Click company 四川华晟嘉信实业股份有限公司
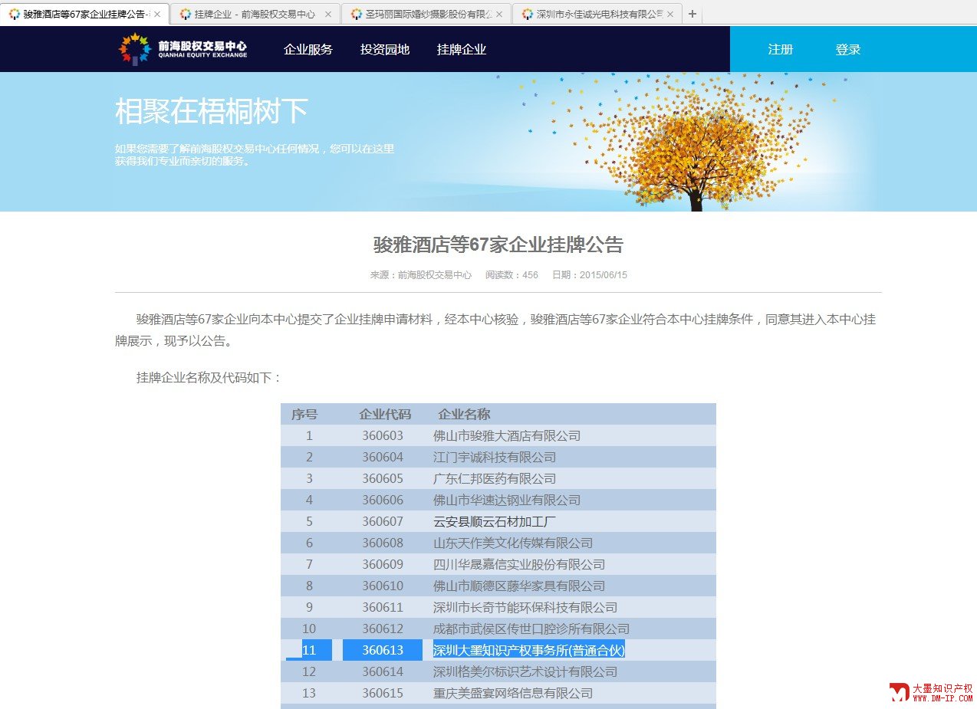The height and width of the screenshot is (709, 977). pos(519,564)
